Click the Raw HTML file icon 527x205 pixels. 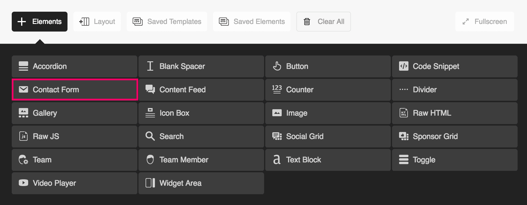click(403, 113)
